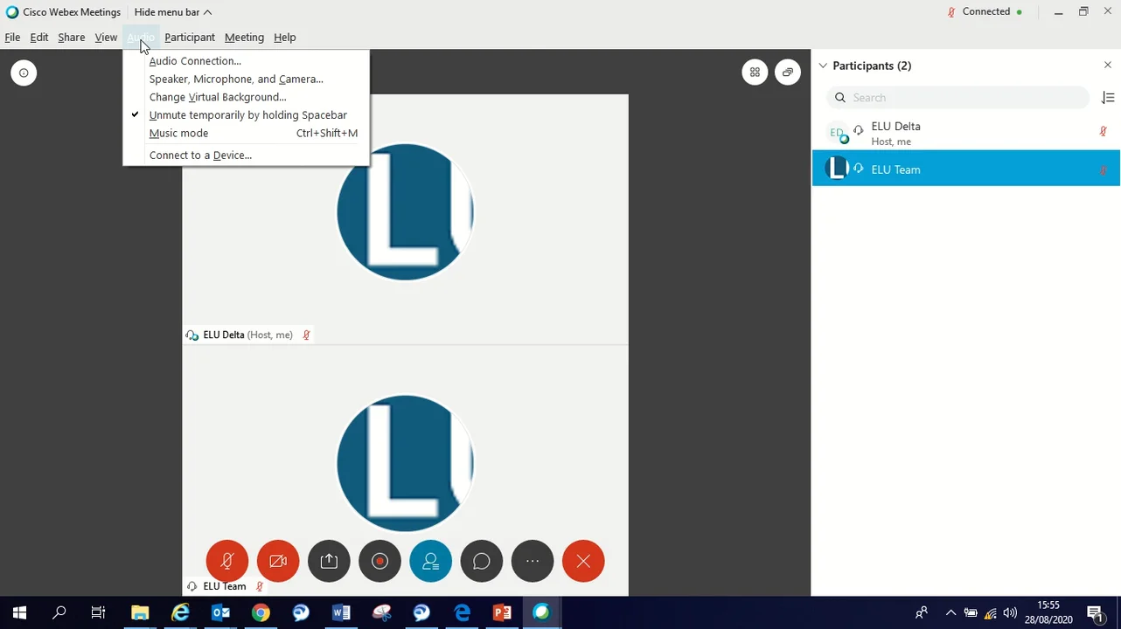This screenshot has width=1121, height=629.
Task: Open network status in system tray
Action: tap(990, 613)
